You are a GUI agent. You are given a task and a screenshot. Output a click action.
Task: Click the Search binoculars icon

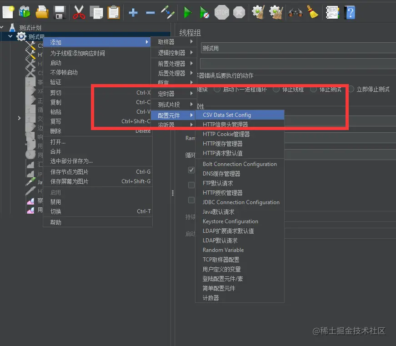click(295, 12)
